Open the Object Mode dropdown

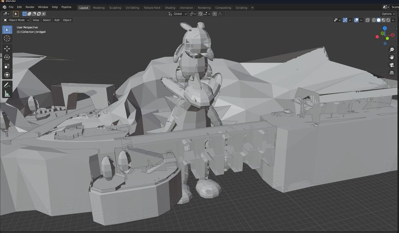(16, 20)
